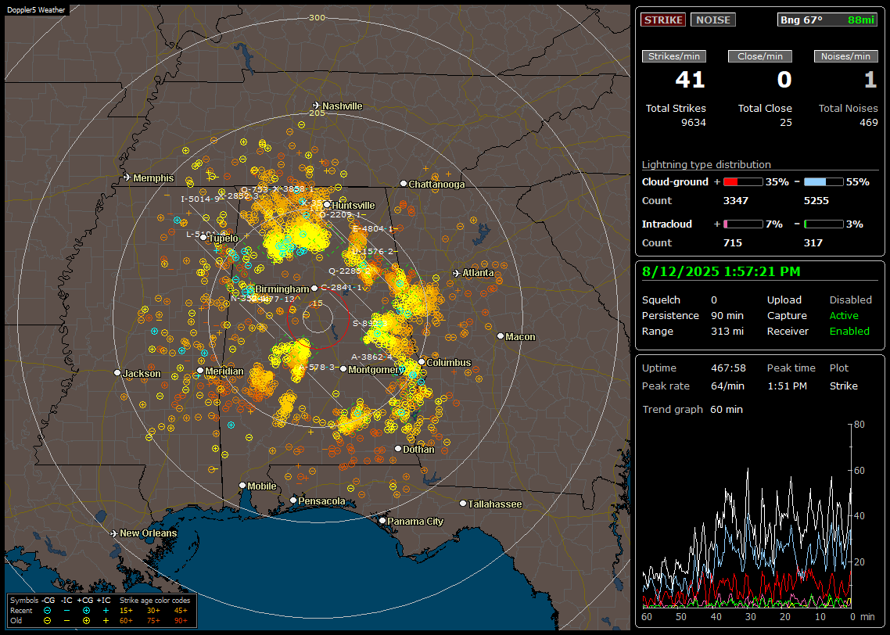
Task: Click the Dothan city marker
Action: 398,449
